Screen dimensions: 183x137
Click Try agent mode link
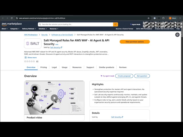108,76
